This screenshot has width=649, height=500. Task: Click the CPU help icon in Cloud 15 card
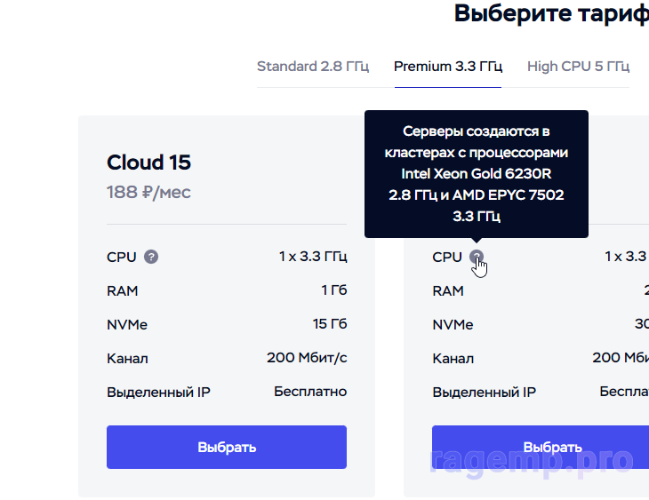[151, 257]
